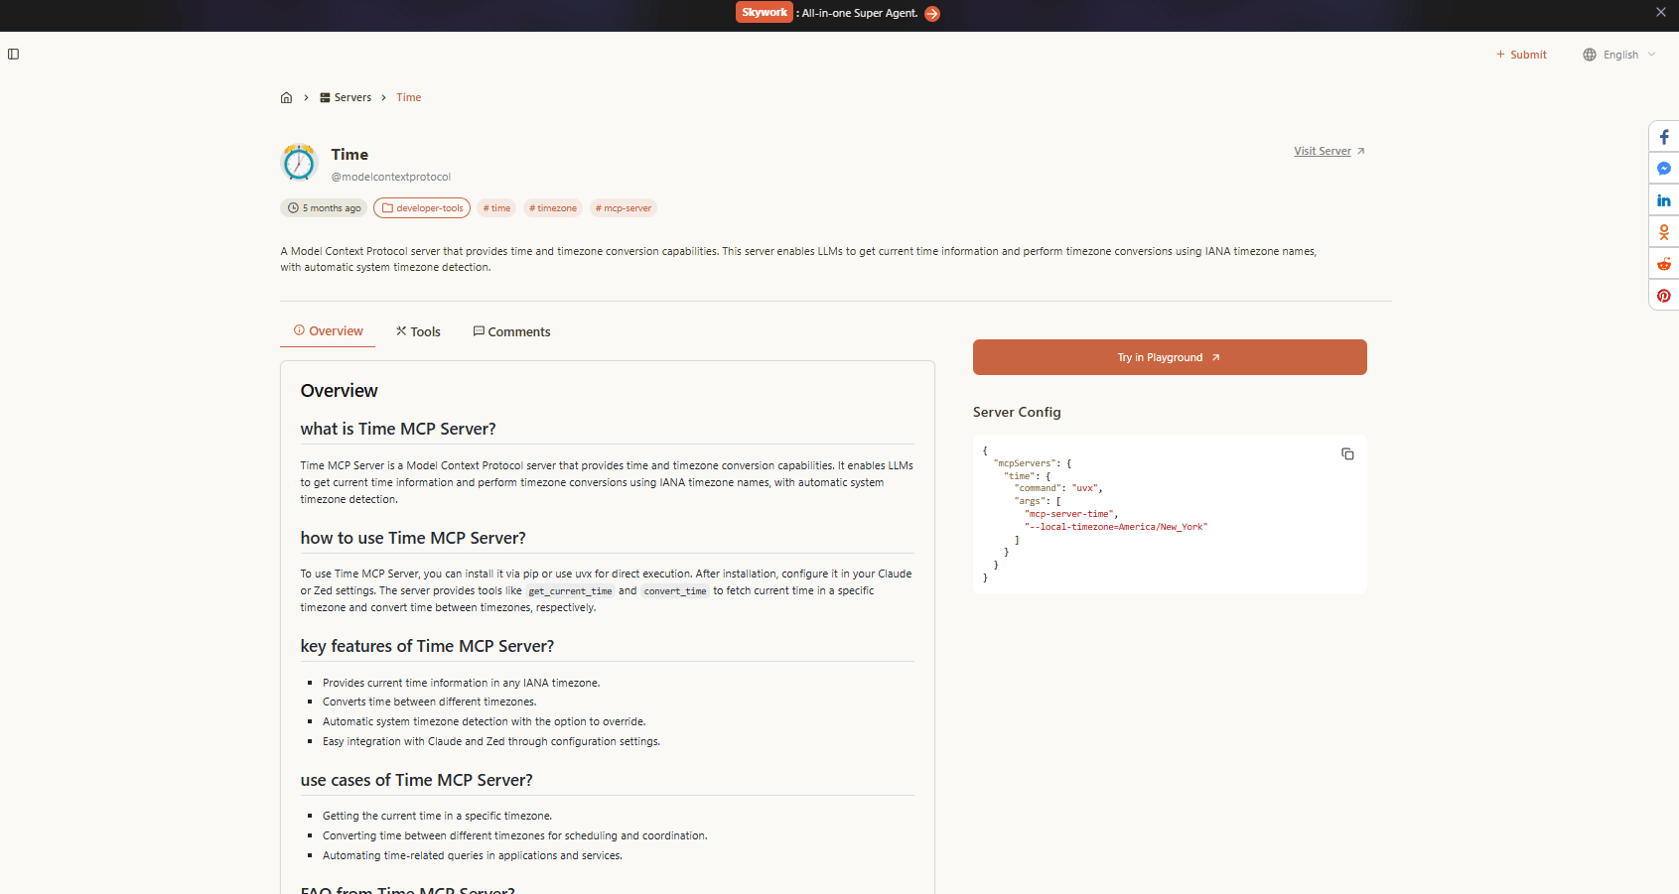This screenshot has height=894, width=1679.
Task: Click 'Easy integration with Claude and Zed' bullet
Action: (491, 741)
